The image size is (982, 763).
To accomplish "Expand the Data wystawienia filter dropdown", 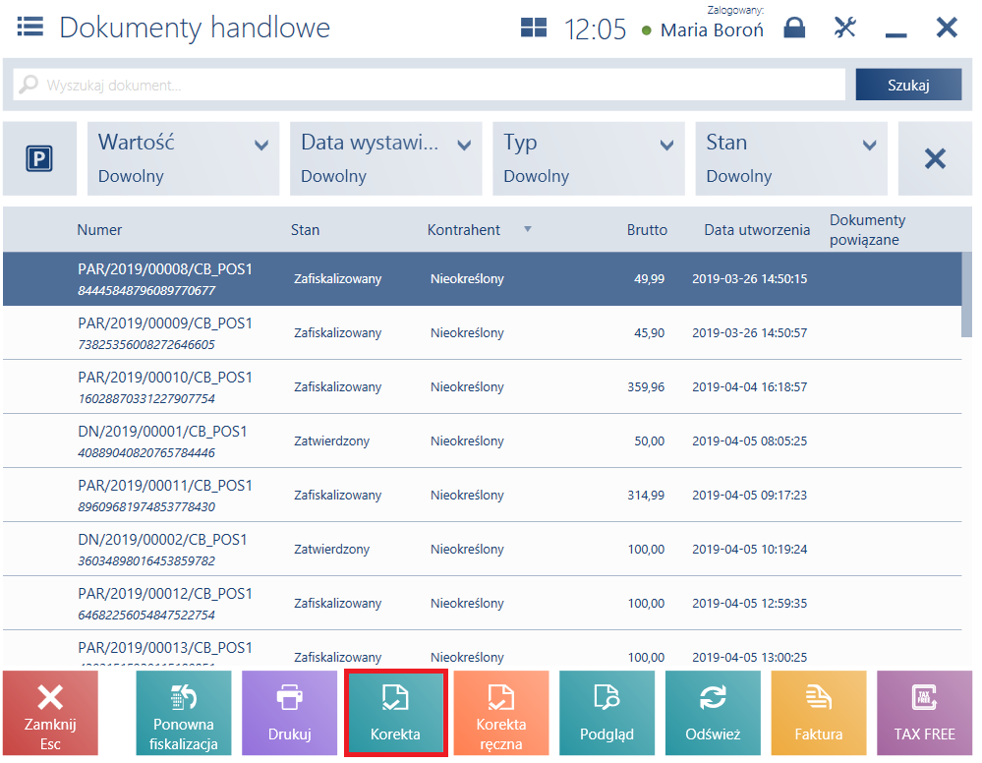I will pyautogui.click(x=385, y=158).
